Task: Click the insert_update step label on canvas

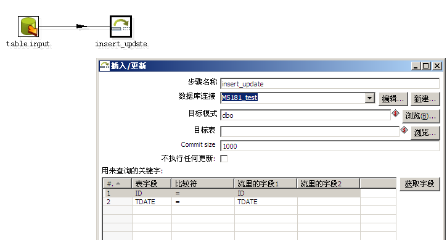Action: tap(121, 44)
